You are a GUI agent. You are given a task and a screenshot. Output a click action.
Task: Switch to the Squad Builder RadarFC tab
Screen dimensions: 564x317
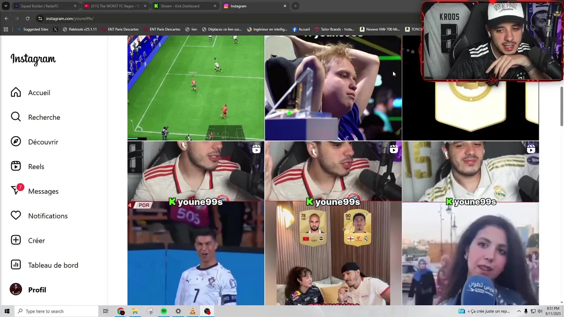click(45, 6)
